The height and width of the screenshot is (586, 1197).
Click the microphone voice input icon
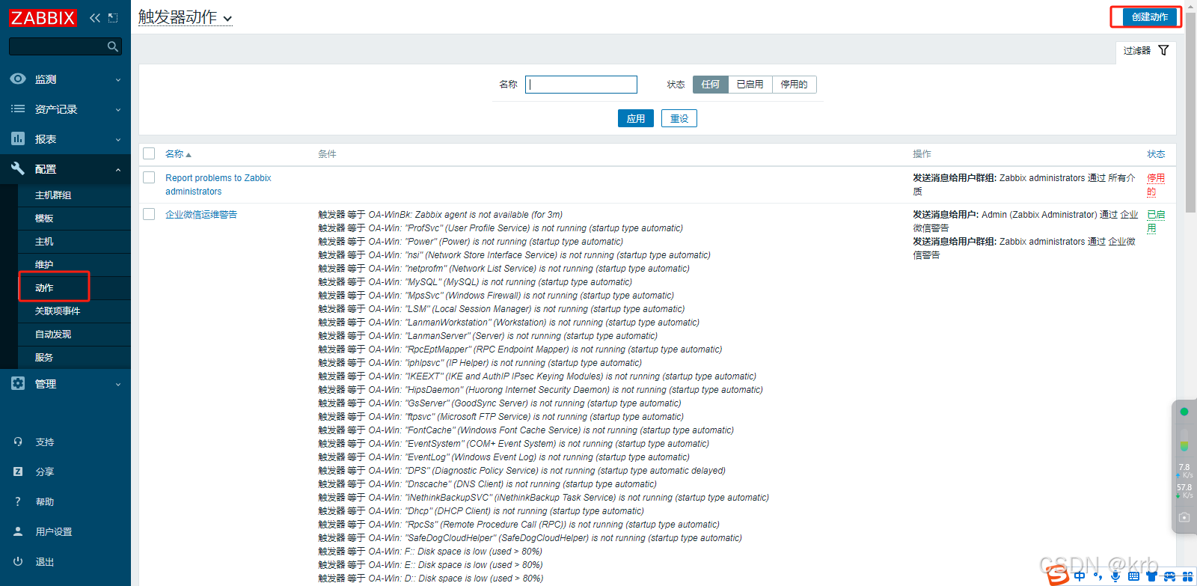(1115, 576)
